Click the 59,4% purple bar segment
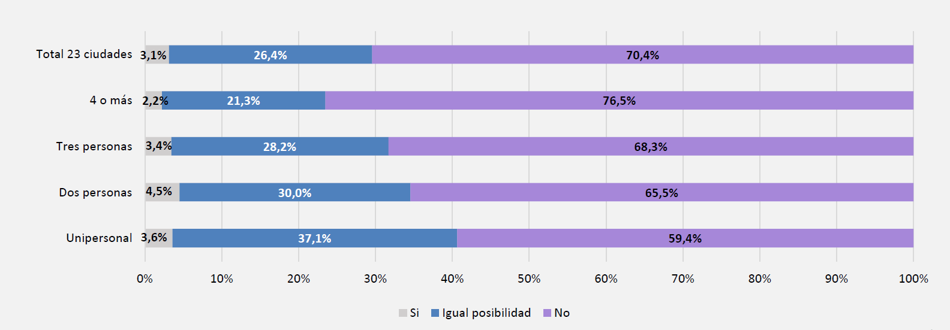 click(685, 238)
